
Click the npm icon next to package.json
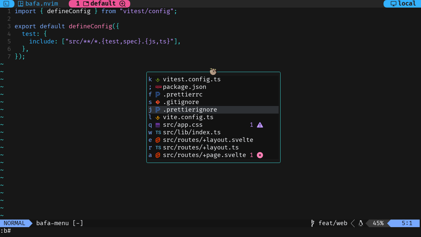click(158, 87)
